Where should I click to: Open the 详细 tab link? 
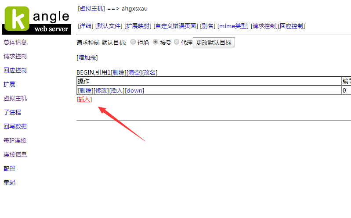point(85,26)
